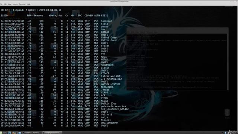Image resolution: width=238 pixels, height=134 pixels.
Task: Click the ESSID 'ACA'
Action: coord(103,95)
